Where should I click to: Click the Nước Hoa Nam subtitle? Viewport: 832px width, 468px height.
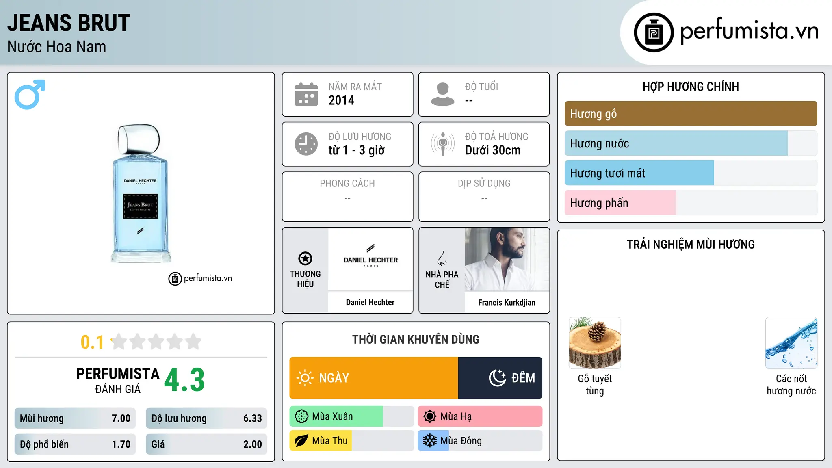[x=56, y=47]
